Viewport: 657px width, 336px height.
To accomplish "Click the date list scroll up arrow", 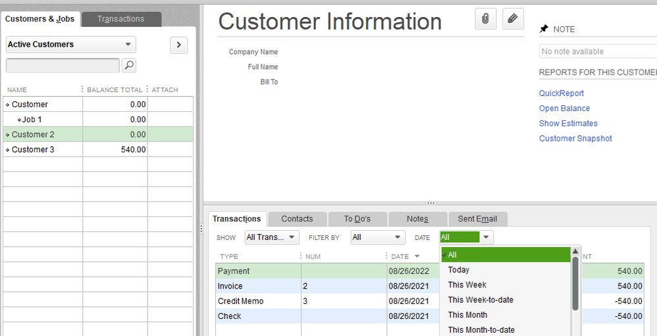I will click(575, 251).
